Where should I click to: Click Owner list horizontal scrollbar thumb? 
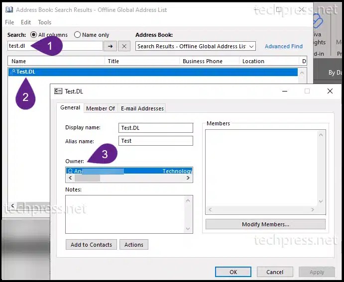pyautogui.click(x=87, y=178)
